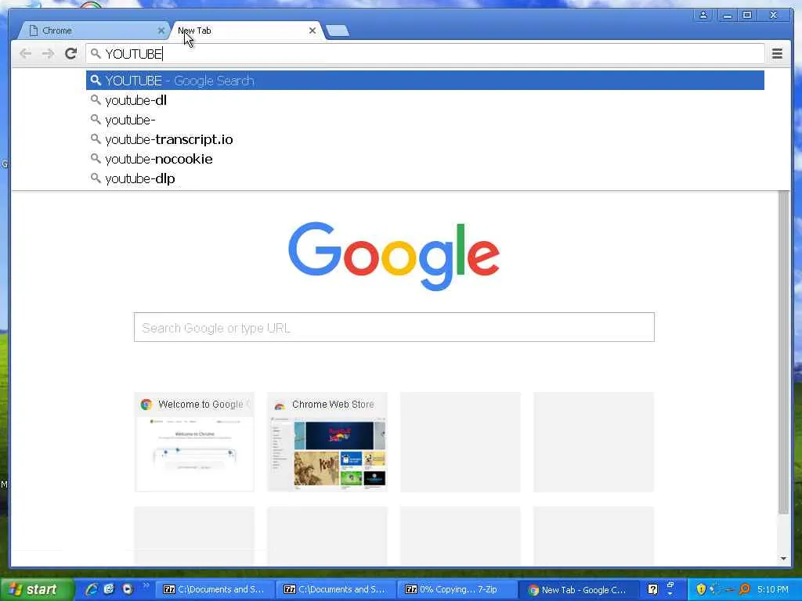Open a new tab with the new-tab button
Viewport: 802px width, 601px height.
tap(337, 31)
